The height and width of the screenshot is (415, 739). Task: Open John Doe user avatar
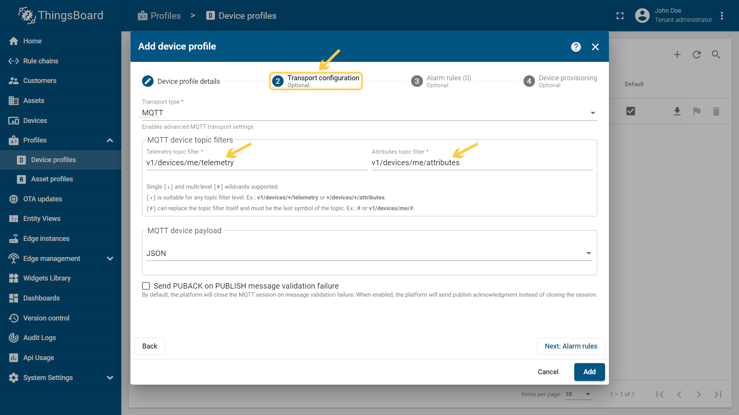point(642,16)
